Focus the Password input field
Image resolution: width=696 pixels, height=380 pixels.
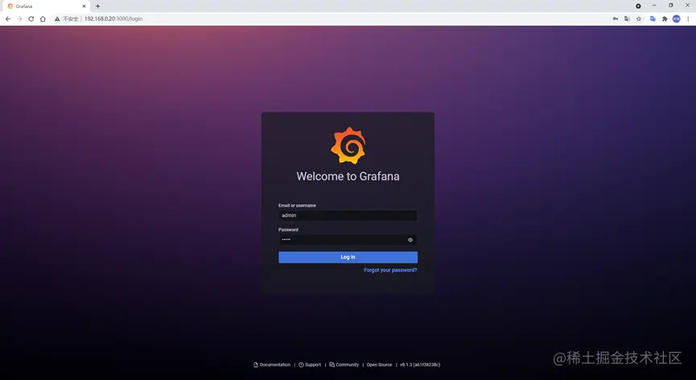(348, 240)
